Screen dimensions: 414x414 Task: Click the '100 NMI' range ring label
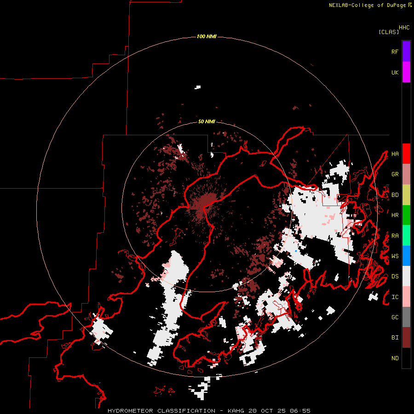click(x=207, y=36)
